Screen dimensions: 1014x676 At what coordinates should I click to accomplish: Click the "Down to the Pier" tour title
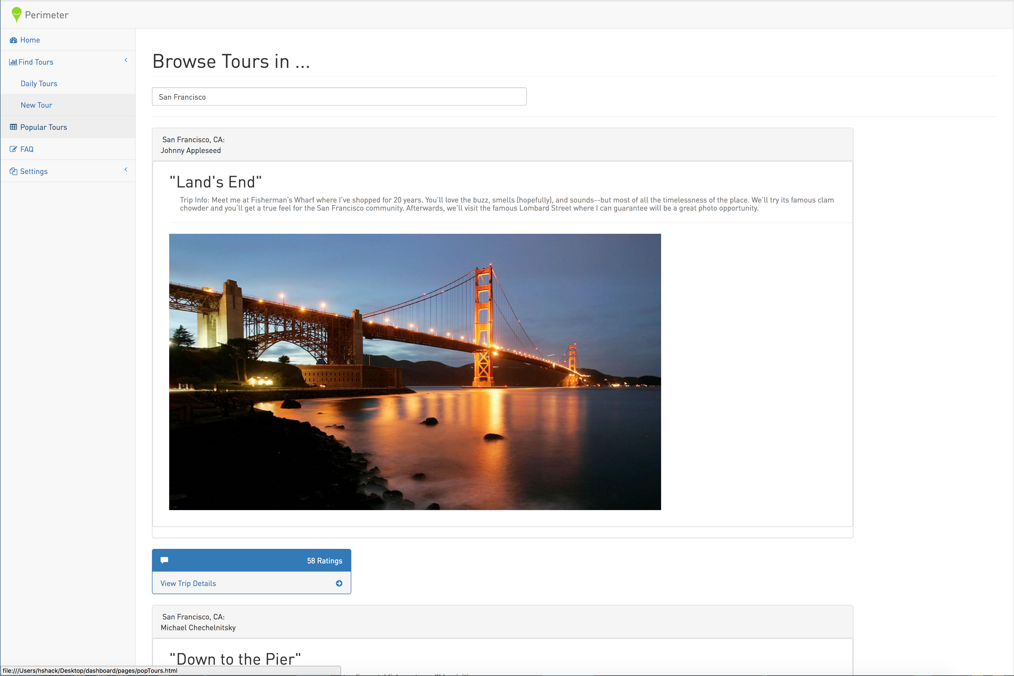click(235, 659)
